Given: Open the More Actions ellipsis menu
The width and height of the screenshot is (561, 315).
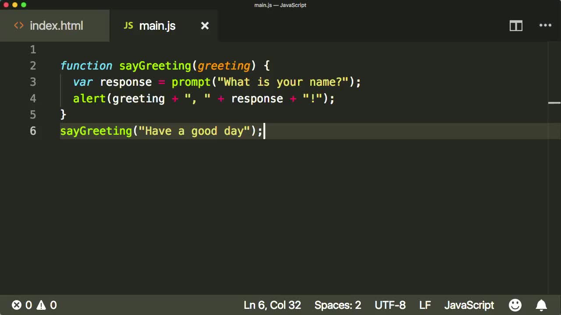Looking at the screenshot, I should (x=545, y=25).
